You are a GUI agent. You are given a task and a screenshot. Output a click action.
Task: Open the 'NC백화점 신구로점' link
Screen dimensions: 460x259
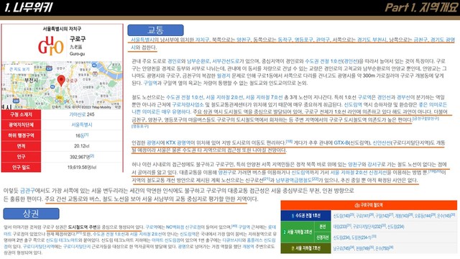tap(184, 227)
